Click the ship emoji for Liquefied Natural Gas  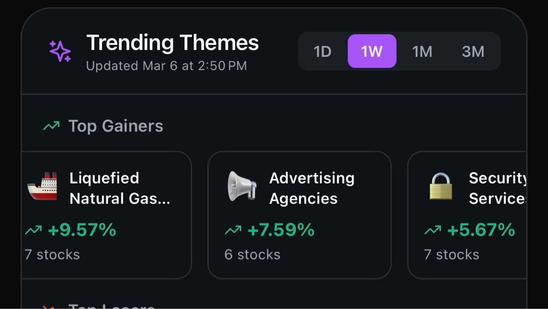pos(42,186)
